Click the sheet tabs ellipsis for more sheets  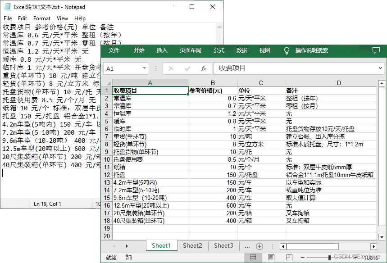pyautogui.click(x=247, y=246)
